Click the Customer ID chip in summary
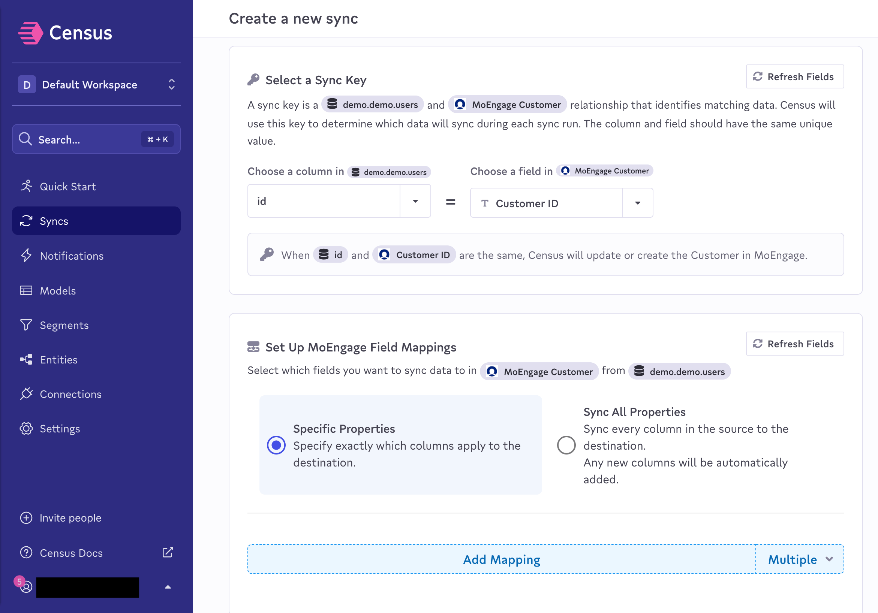 click(414, 254)
